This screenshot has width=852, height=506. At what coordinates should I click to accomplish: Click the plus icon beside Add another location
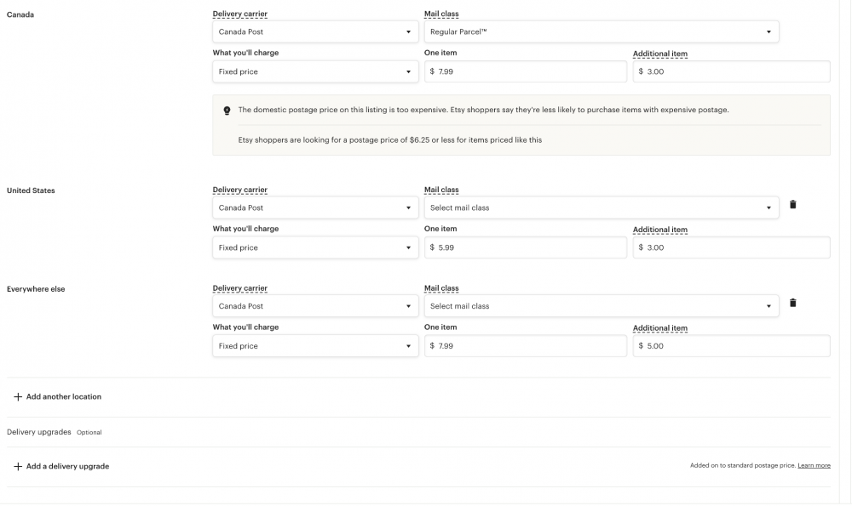pyautogui.click(x=16, y=396)
